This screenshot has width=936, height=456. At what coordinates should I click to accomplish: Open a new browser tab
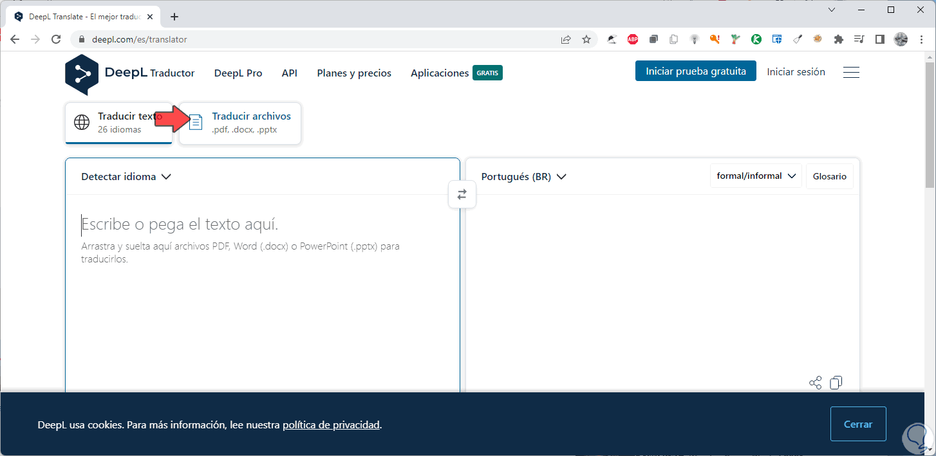click(x=174, y=17)
